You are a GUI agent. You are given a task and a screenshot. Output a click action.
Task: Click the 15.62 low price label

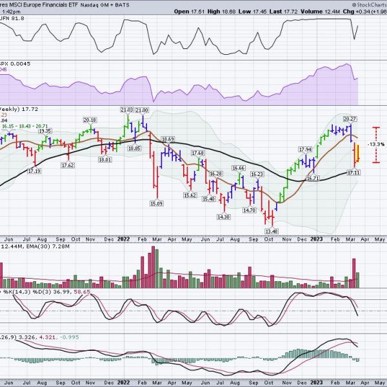tap(190, 195)
